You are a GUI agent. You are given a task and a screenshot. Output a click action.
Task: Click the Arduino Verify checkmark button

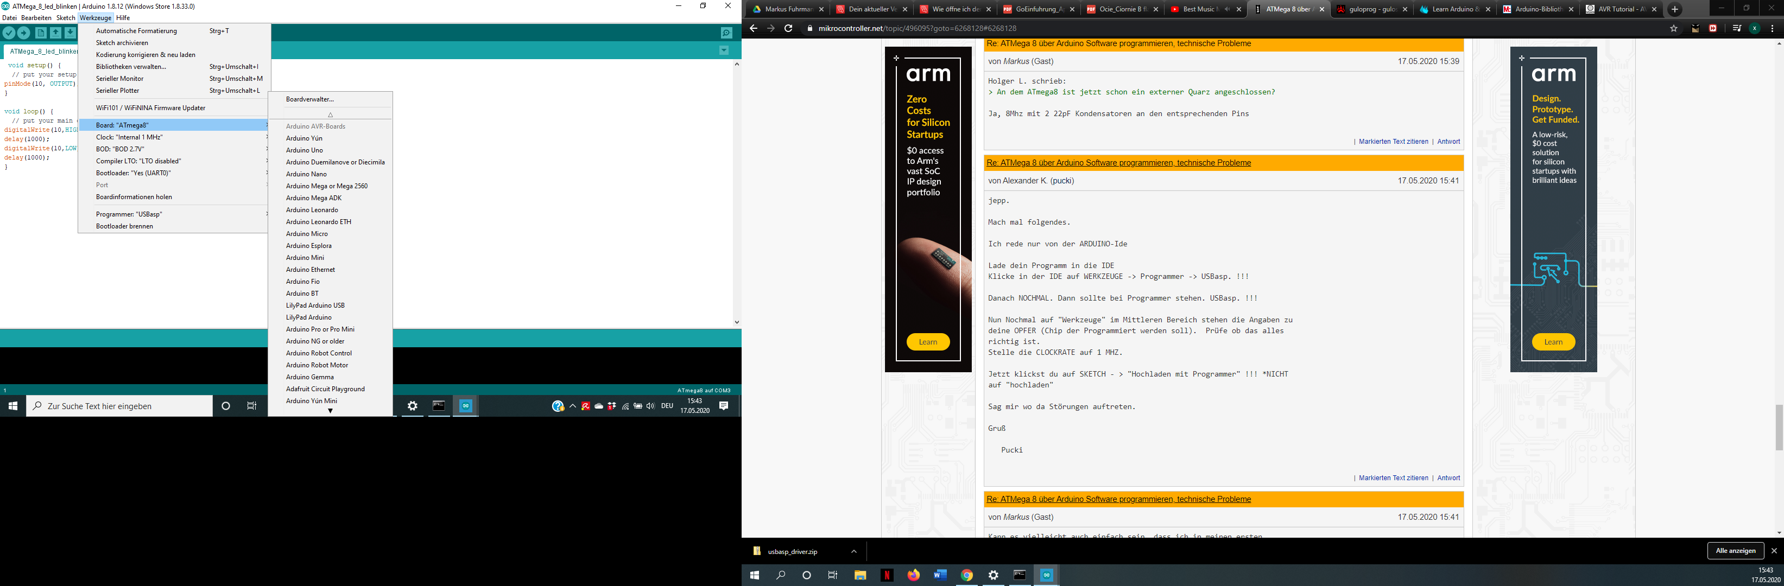click(x=8, y=33)
